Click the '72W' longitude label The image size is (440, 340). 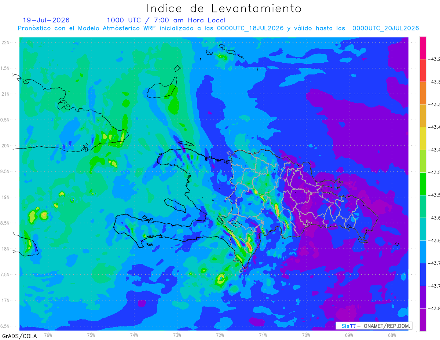pos(220,335)
